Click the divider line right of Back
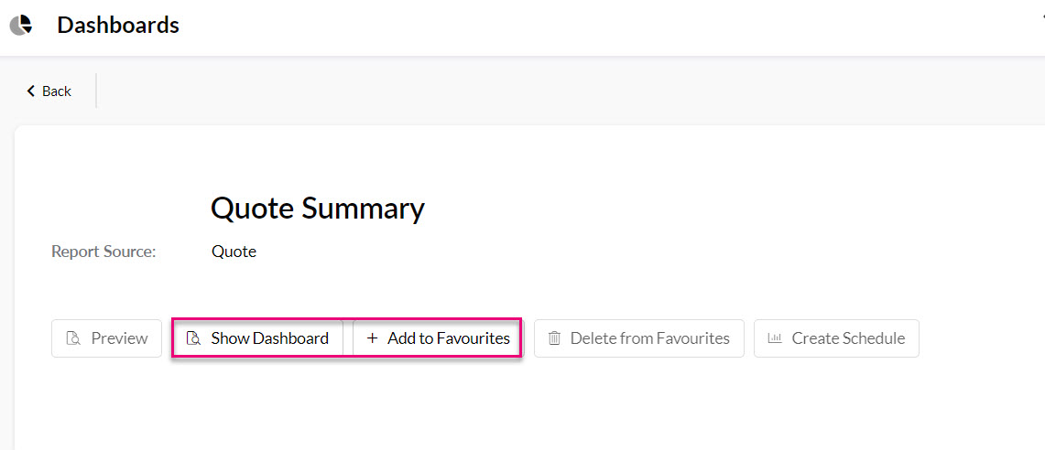This screenshot has height=450, width=1045. tap(96, 91)
